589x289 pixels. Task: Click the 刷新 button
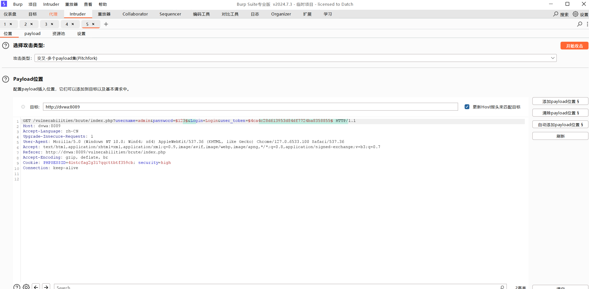560,136
